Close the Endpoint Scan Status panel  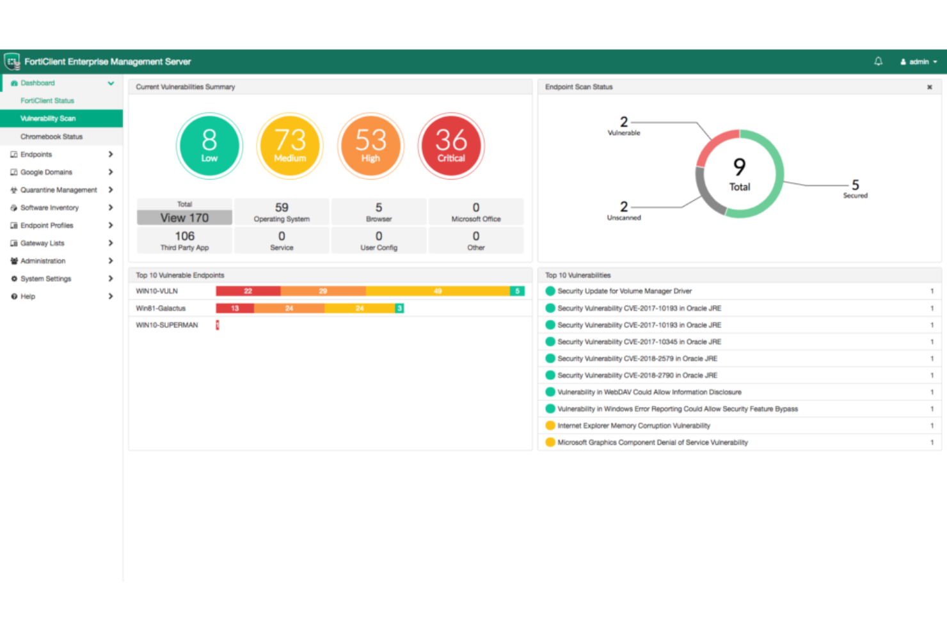930,87
